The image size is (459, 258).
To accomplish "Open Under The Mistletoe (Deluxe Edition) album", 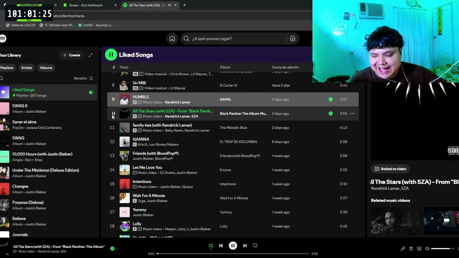I will tap(48, 173).
